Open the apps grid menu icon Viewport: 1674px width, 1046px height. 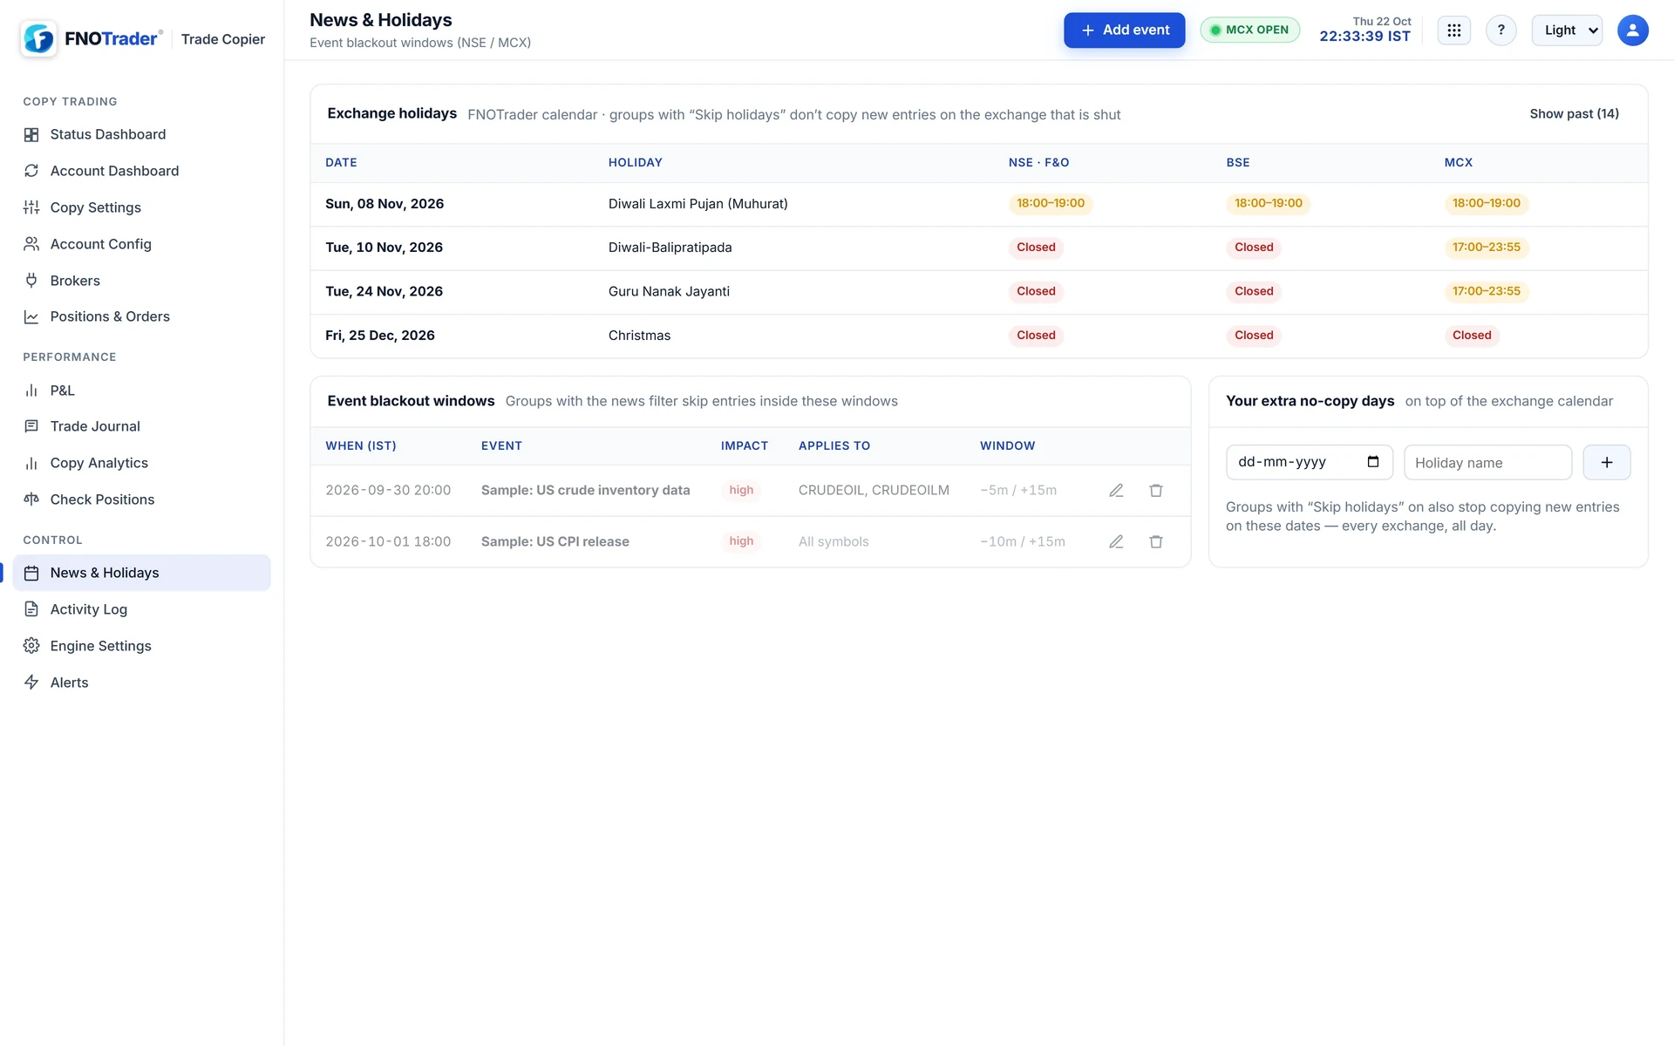pos(1453,31)
